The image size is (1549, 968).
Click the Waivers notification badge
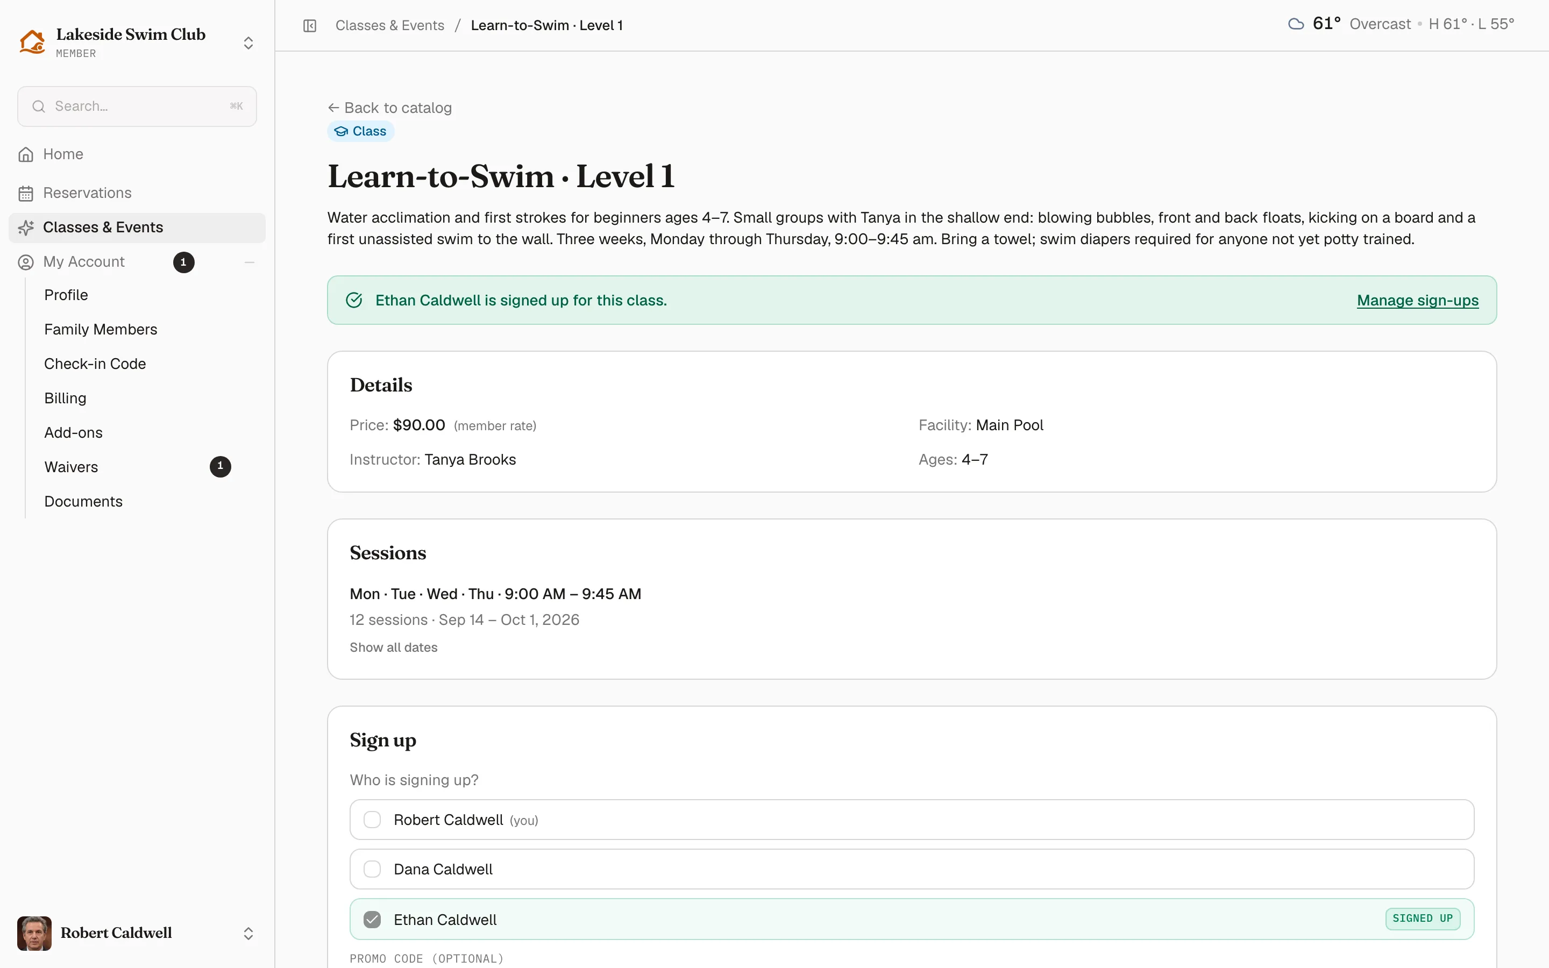point(220,467)
